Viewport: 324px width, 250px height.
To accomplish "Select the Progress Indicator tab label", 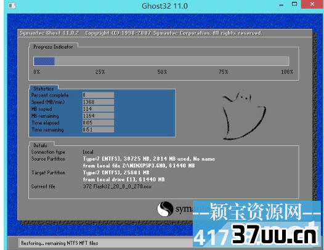I will click(x=53, y=47).
